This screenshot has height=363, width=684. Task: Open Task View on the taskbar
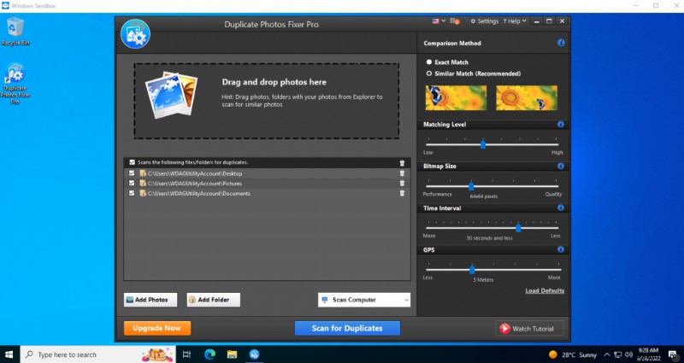(x=186, y=354)
